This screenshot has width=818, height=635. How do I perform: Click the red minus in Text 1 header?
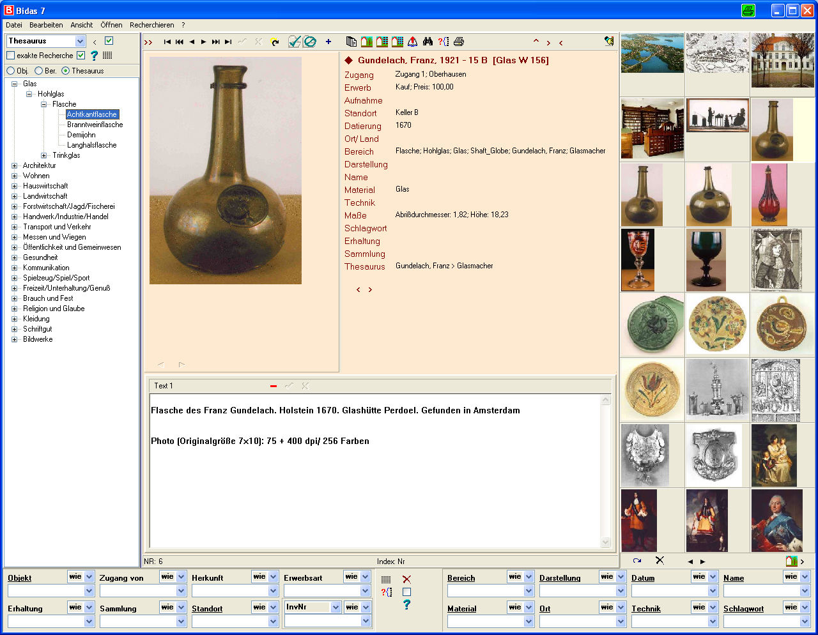point(274,386)
